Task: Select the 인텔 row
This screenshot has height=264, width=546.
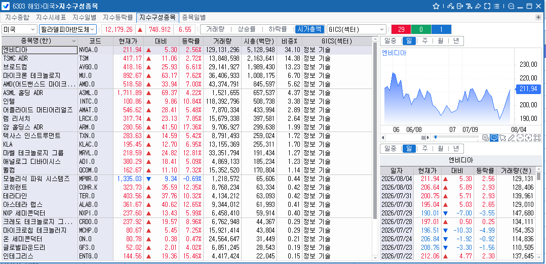Action: click(186, 101)
